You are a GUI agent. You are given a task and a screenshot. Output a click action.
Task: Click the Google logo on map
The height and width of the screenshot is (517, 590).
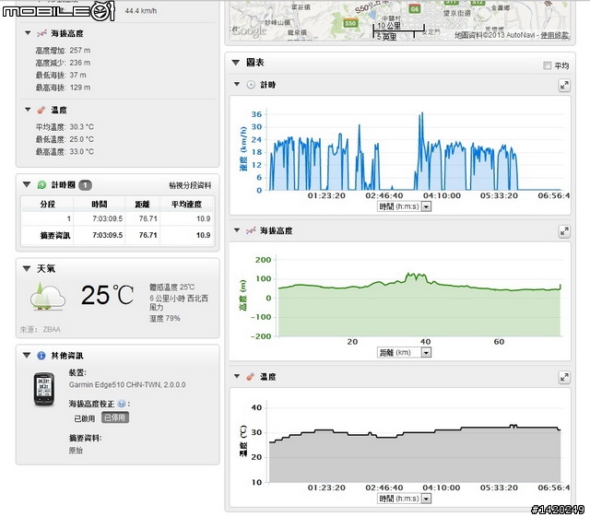(x=249, y=30)
